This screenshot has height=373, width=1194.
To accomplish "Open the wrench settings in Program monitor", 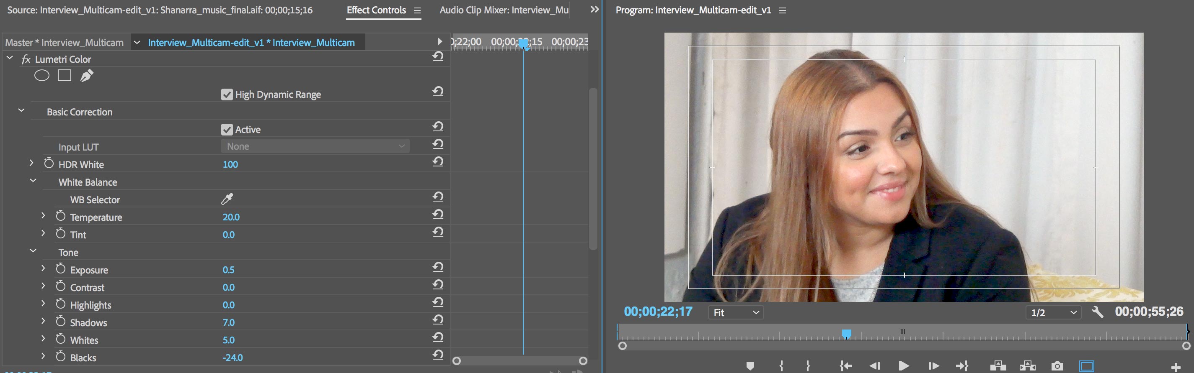I will (x=1097, y=312).
